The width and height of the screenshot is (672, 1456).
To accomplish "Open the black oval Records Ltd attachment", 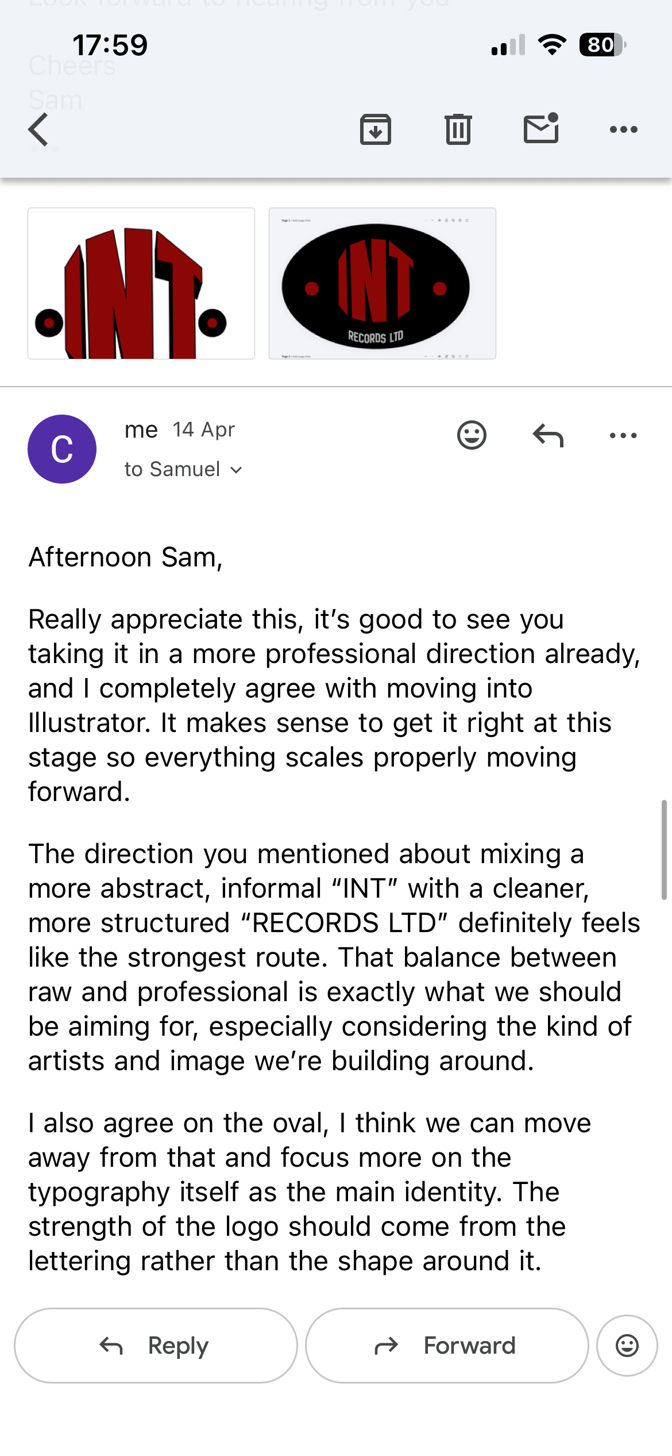I will point(383,283).
